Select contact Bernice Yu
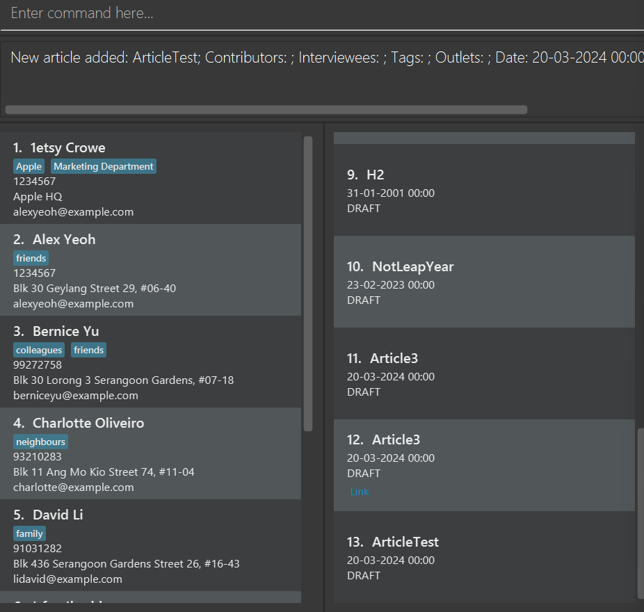The height and width of the screenshot is (612, 644). pyautogui.click(x=150, y=362)
